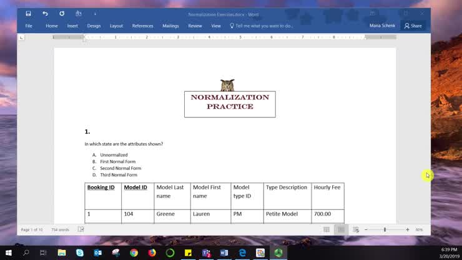The height and width of the screenshot is (260, 462).
Task: Click the ribbon display options icon
Action: 373,14
